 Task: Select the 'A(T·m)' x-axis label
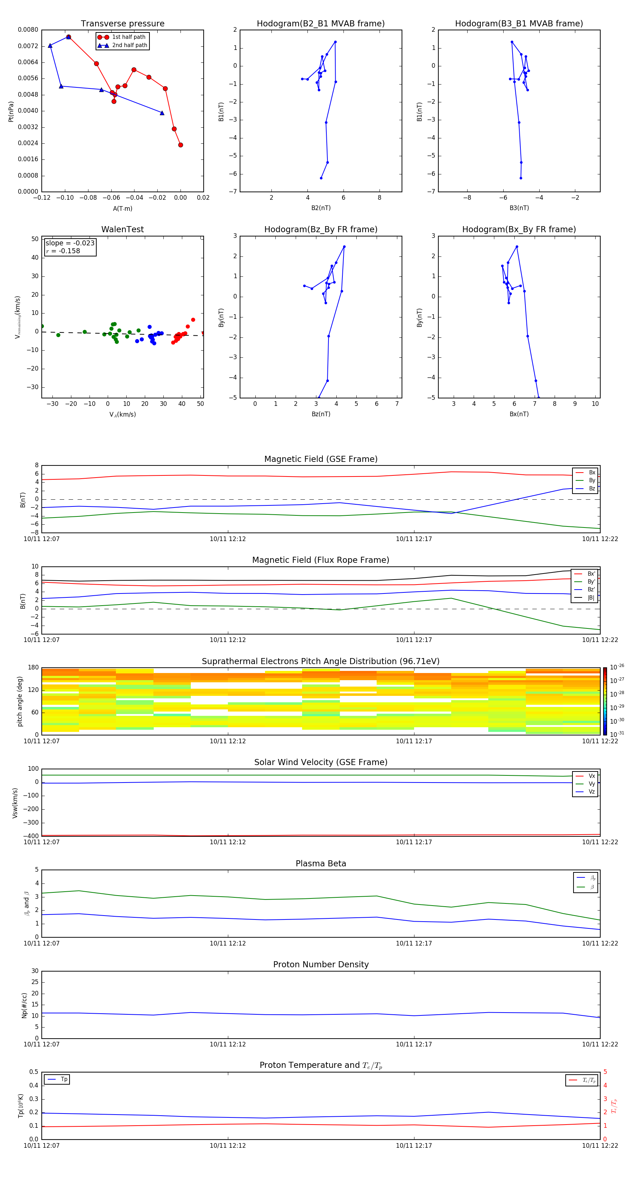[x=122, y=209]
